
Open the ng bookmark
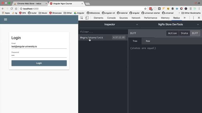(x=15, y=13)
